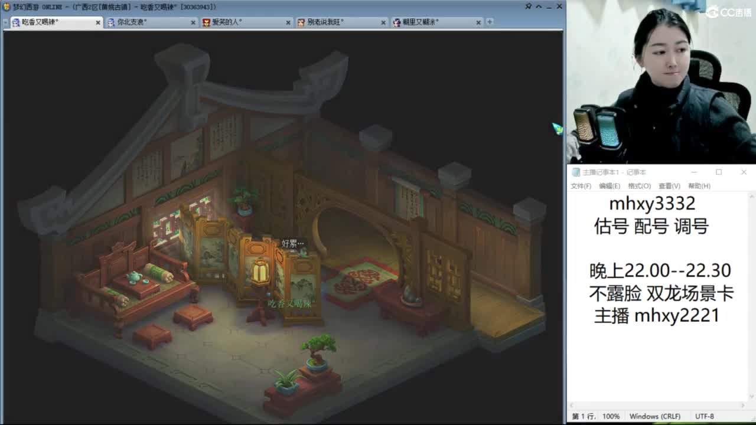The width and height of the screenshot is (756, 425).
Task: Click UTF-8 encoding in Notepad status bar
Action: pyautogui.click(x=704, y=416)
